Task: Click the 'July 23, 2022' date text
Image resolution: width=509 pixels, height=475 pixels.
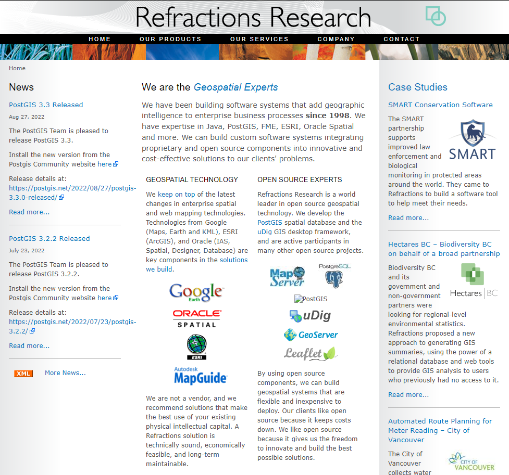Action: pos(27,250)
